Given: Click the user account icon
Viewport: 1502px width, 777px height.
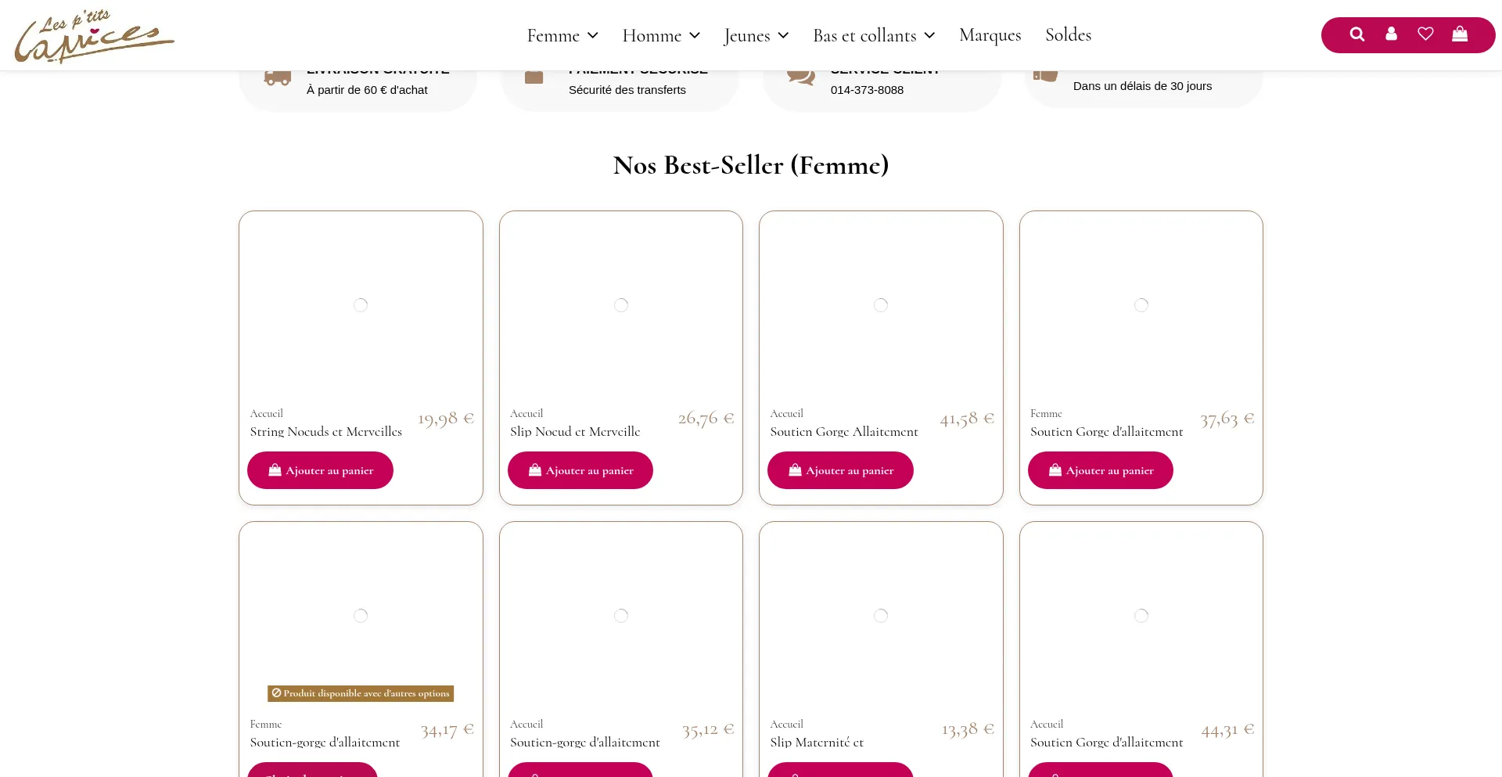Looking at the screenshot, I should [1391, 34].
